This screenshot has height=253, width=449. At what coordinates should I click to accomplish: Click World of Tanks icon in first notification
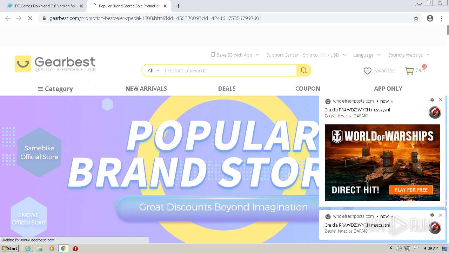[x=435, y=112]
